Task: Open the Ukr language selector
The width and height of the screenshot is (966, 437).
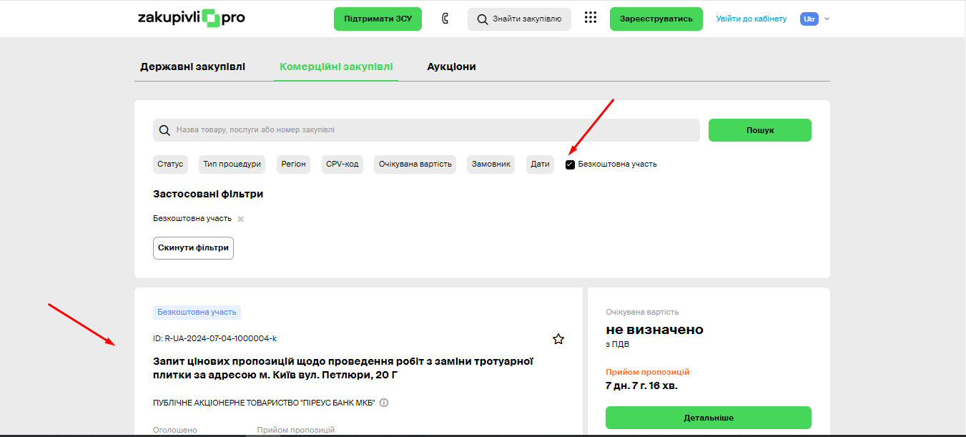Action: [x=814, y=19]
